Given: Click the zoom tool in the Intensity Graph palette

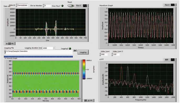Looking at the screenshot, I should 88,101.
